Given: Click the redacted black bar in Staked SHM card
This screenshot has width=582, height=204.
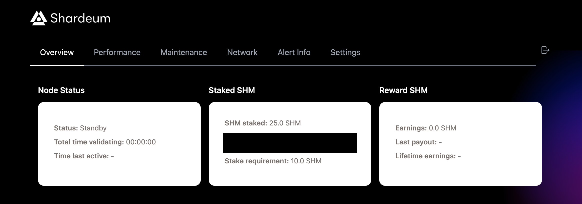Looking at the screenshot, I should [x=289, y=142].
